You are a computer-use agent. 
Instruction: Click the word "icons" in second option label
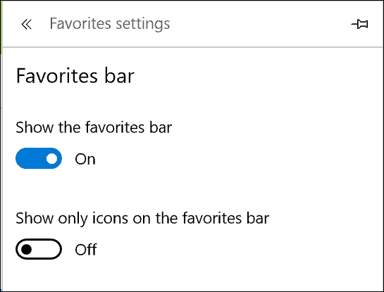click(110, 218)
